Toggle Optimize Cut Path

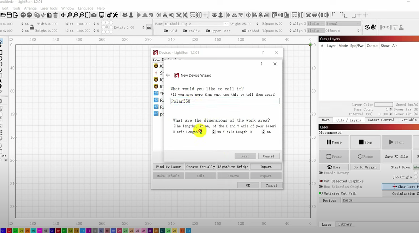coord(321,193)
